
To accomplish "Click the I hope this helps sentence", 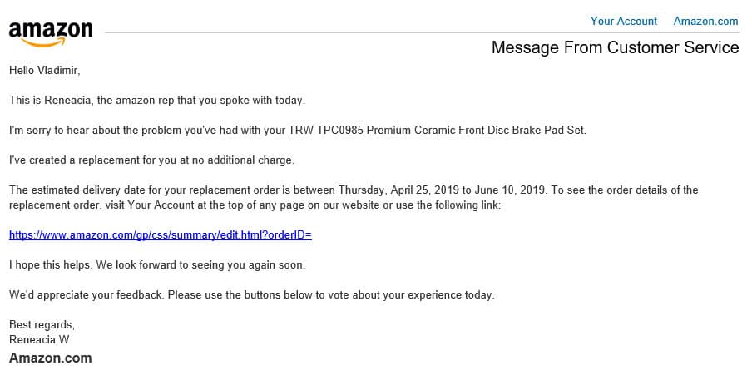I will point(157,264).
